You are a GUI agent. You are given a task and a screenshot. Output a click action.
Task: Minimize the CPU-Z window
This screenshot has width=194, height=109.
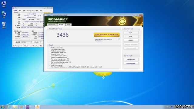pyautogui.click(x=45, y=8)
